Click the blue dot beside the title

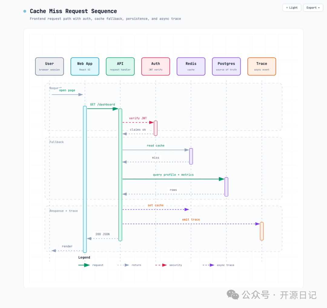click(x=25, y=11)
